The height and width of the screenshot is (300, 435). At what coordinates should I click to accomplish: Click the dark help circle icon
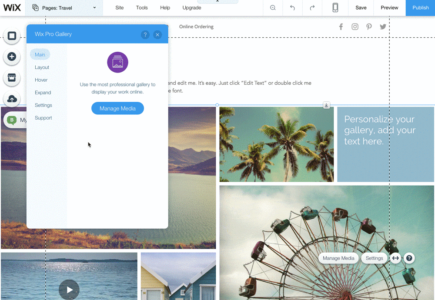coord(409,258)
